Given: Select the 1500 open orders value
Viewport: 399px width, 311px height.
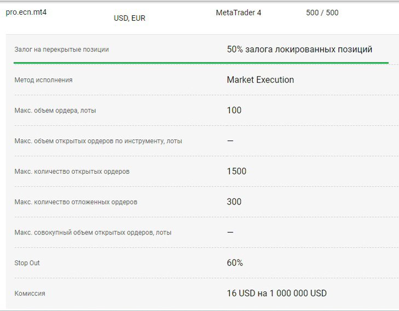Looking at the screenshot, I should coord(236,172).
